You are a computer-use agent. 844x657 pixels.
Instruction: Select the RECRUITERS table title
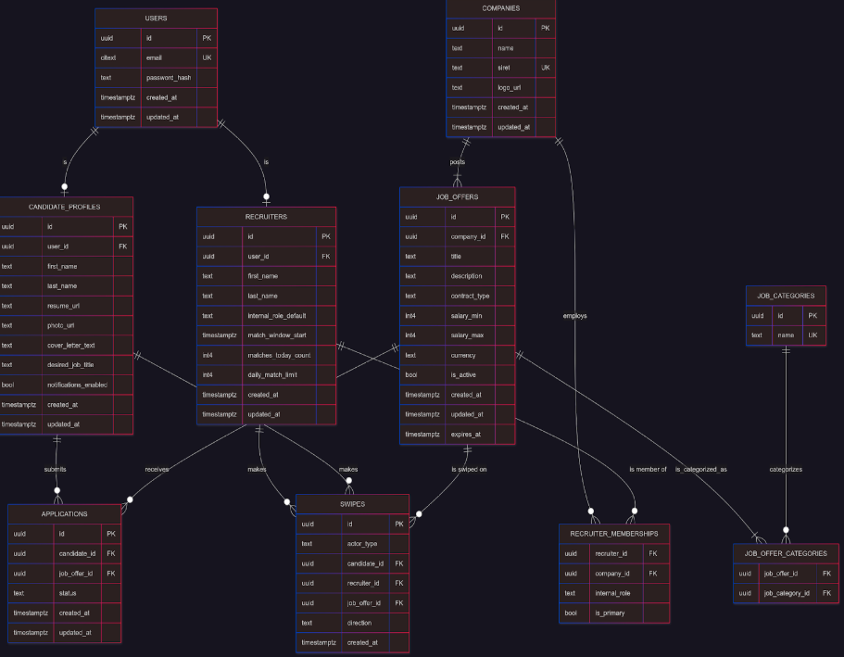tap(266, 217)
